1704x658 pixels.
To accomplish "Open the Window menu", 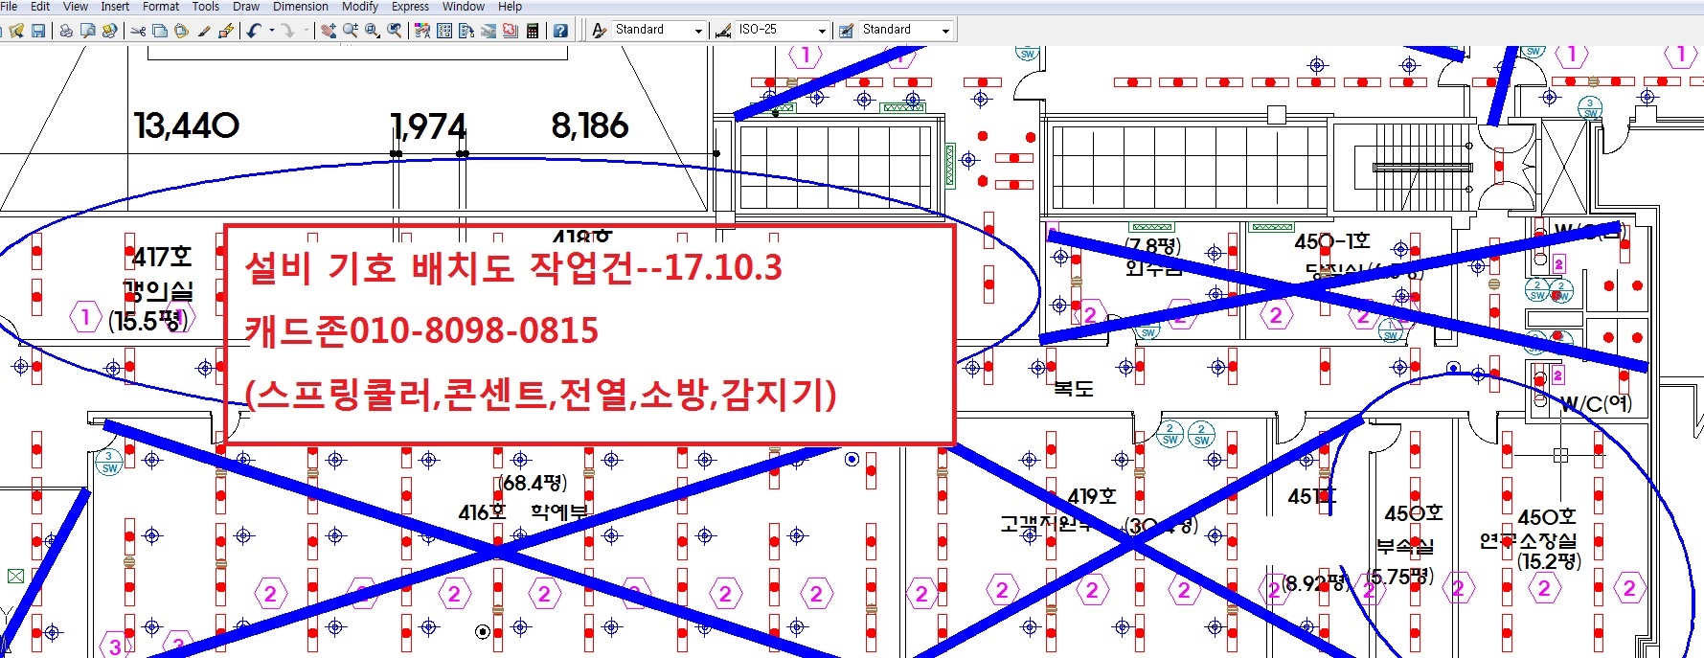I will pyautogui.click(x=464, y=6).
